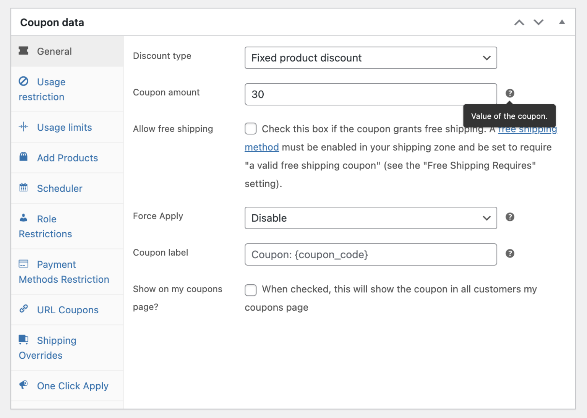Click the Role Restrictions person icon
Screen dimensions: 587x418
tap(24, 218)
